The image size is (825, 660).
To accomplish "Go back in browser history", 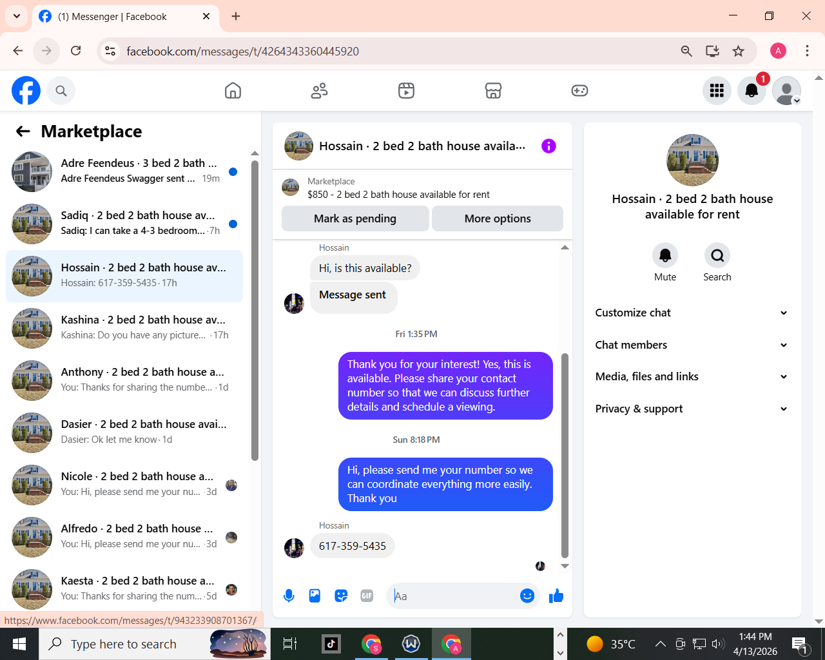I will tap(18, 51).
